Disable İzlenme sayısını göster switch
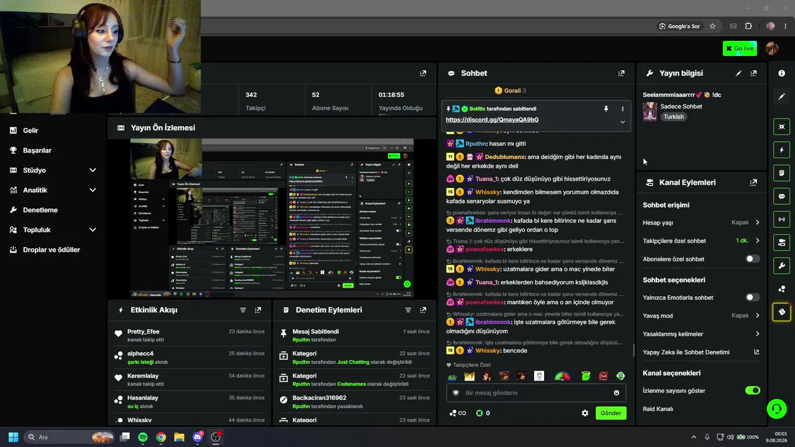The image size is (795, 447). [x=752, y=391]
